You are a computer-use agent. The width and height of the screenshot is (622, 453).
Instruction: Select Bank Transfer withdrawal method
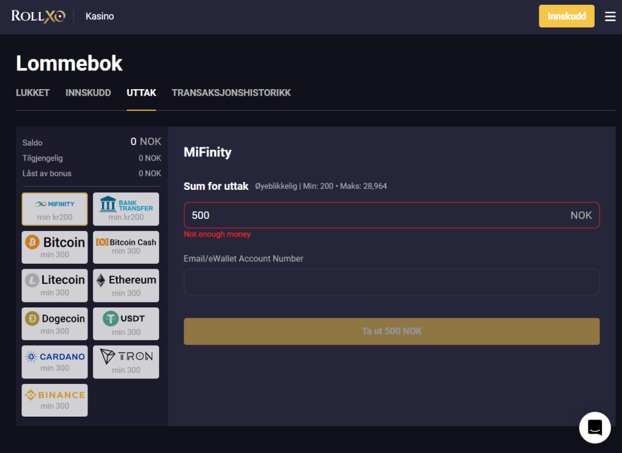point(126,209)
